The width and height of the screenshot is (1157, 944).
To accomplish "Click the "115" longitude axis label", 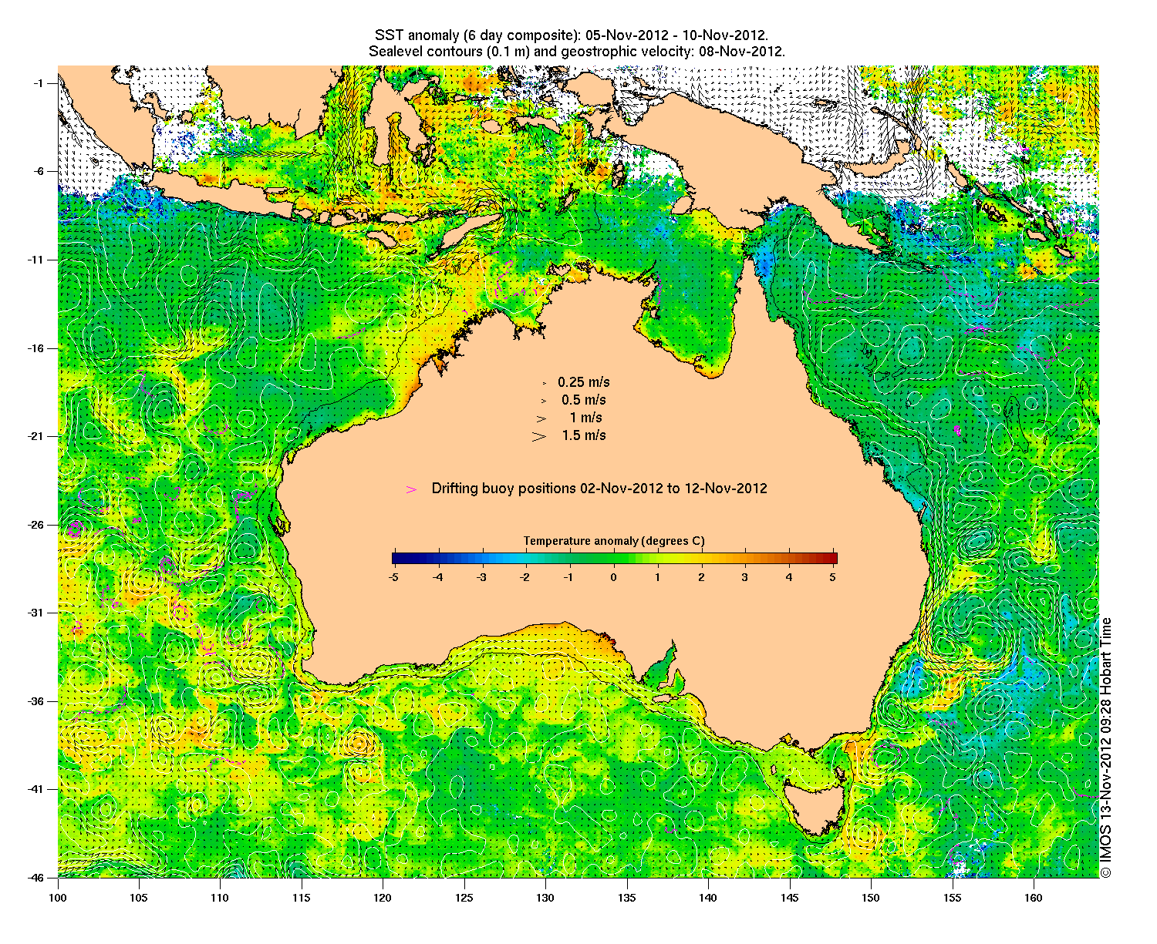I will click(x=302, y=898).
